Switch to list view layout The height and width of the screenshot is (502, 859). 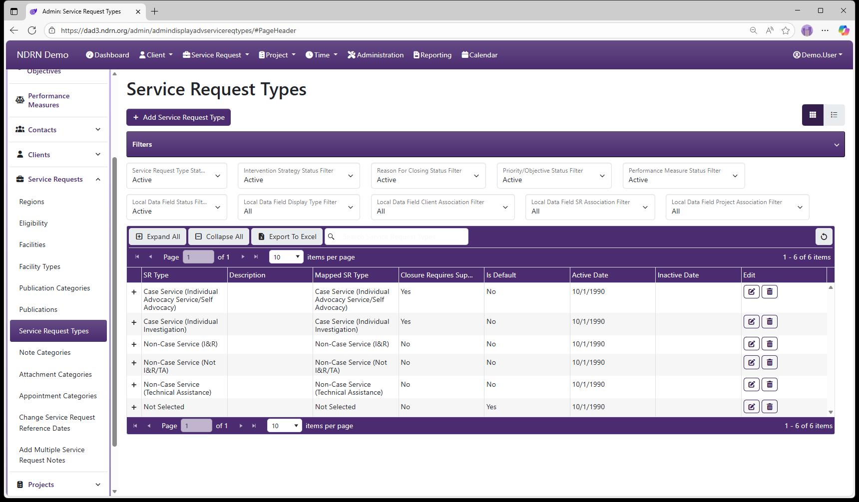(834, 115)
